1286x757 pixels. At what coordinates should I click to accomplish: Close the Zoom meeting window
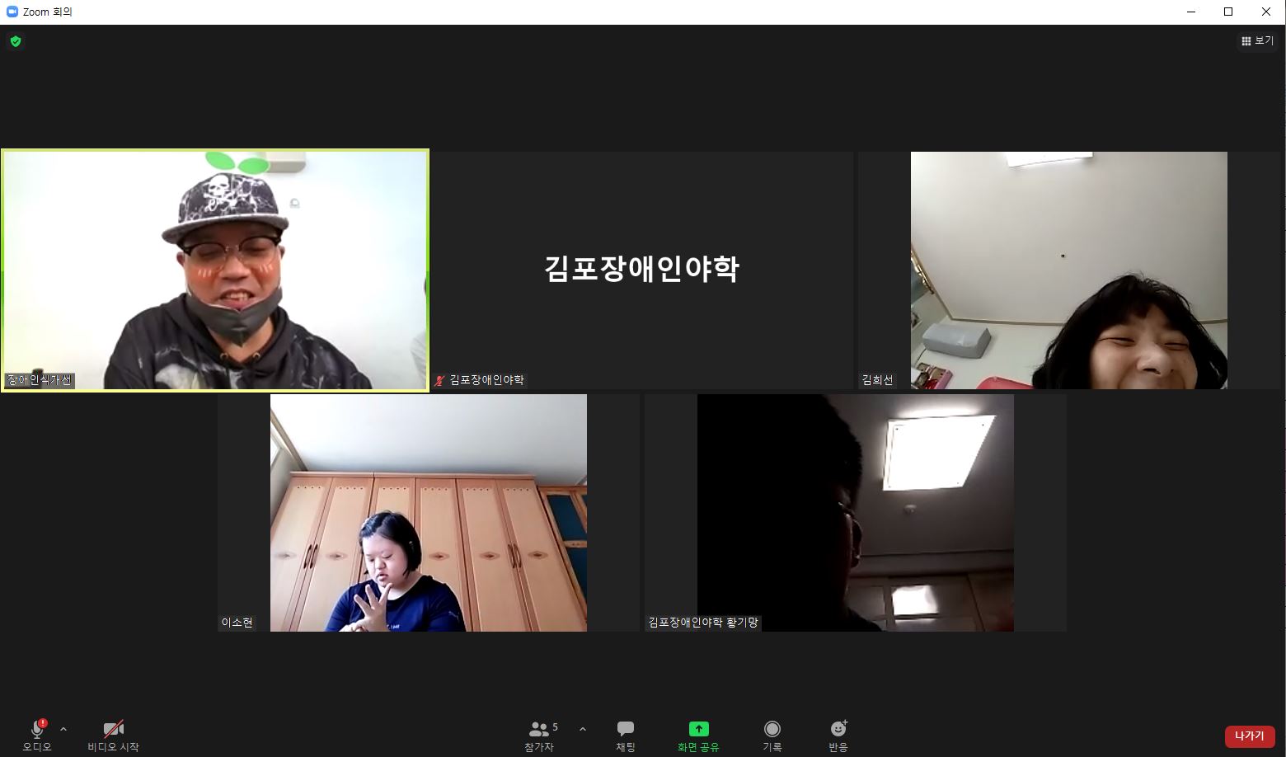[x=1266, y=12]
